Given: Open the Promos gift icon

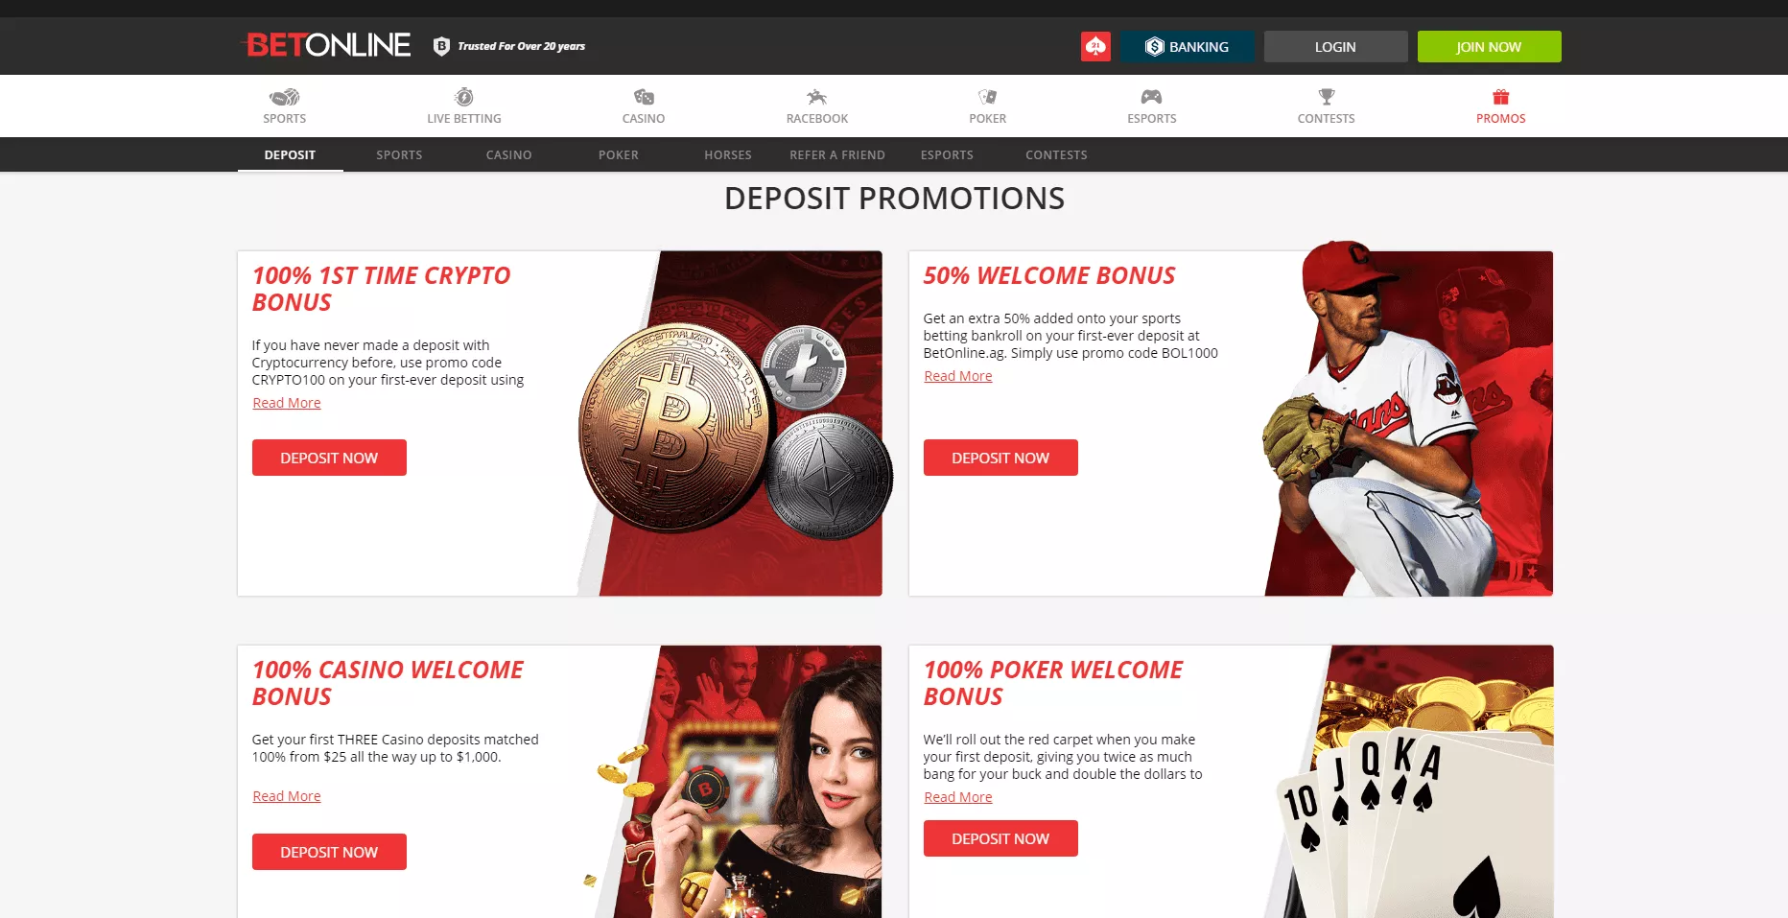Looking at the screenshot, I should point(1501,97).
